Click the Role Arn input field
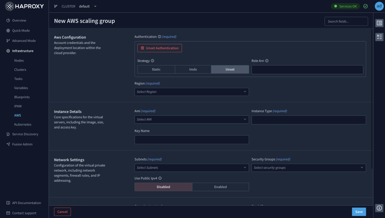The height and width of the screenshot is (218, 385). coord(307,69)
